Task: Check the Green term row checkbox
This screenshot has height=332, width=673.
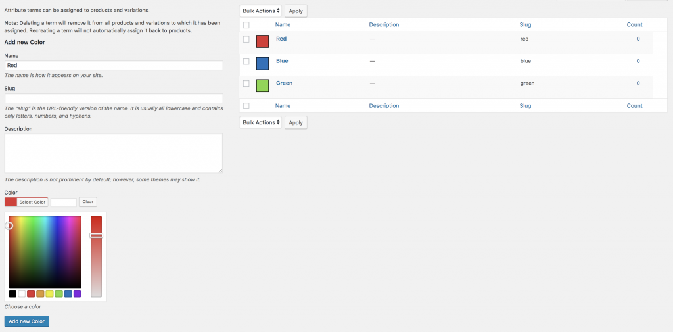Action: pos(246,83)
